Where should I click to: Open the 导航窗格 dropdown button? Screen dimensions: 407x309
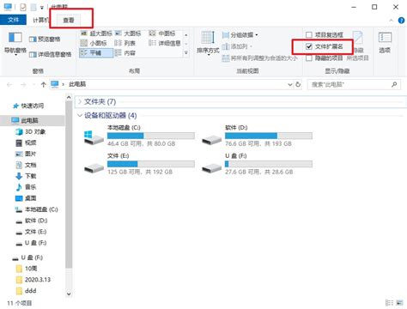15,43
